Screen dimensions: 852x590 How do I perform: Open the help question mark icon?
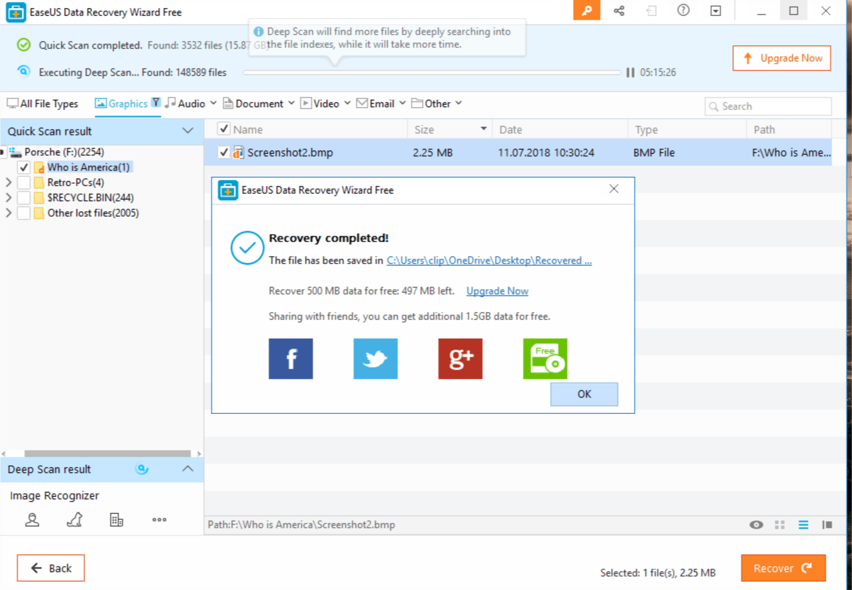pos(683,11)
